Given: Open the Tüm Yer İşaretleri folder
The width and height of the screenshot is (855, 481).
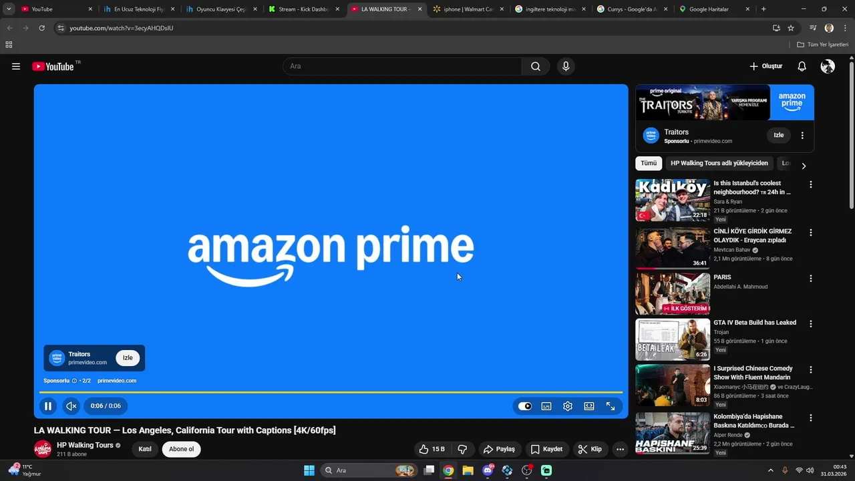Looking at the screenshot, I should click(822, 45).
